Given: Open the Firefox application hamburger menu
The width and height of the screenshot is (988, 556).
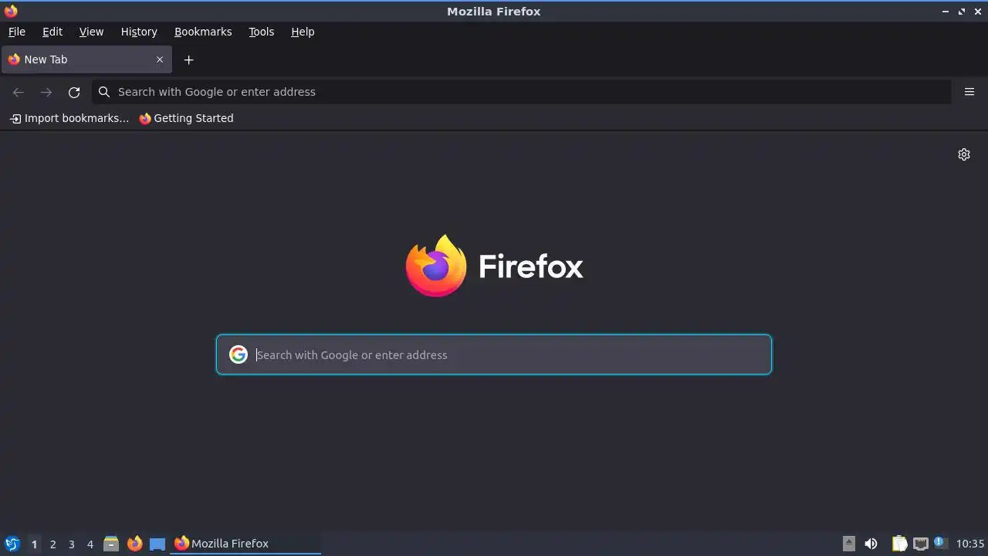Looking at the screenshot, I should pos(969,92).
